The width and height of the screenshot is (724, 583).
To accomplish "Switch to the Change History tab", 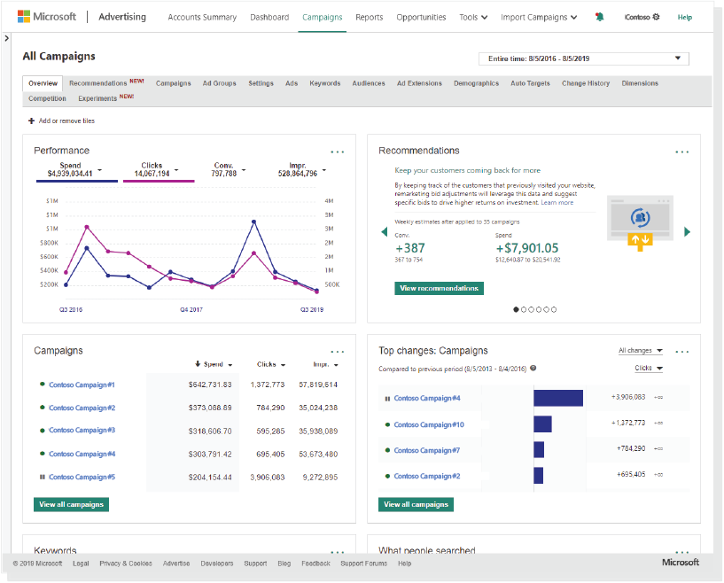I will 586,83.
